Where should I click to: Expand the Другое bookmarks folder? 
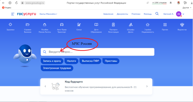click(187, 8)
